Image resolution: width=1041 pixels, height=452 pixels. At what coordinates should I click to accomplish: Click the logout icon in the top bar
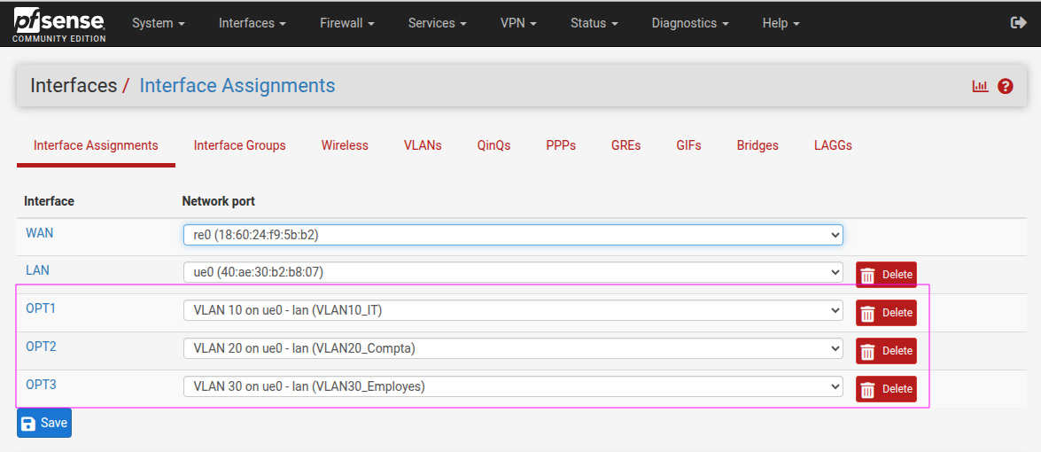[x=1018, y=23]
